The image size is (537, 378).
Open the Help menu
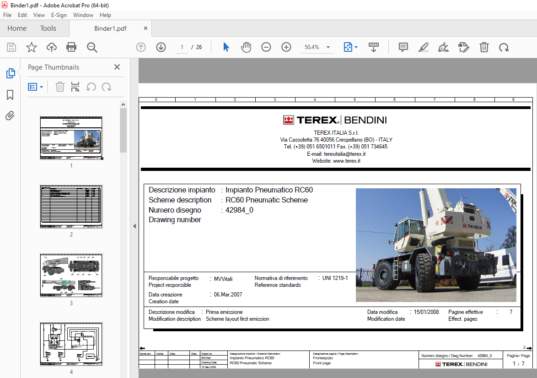coord(105,15)
